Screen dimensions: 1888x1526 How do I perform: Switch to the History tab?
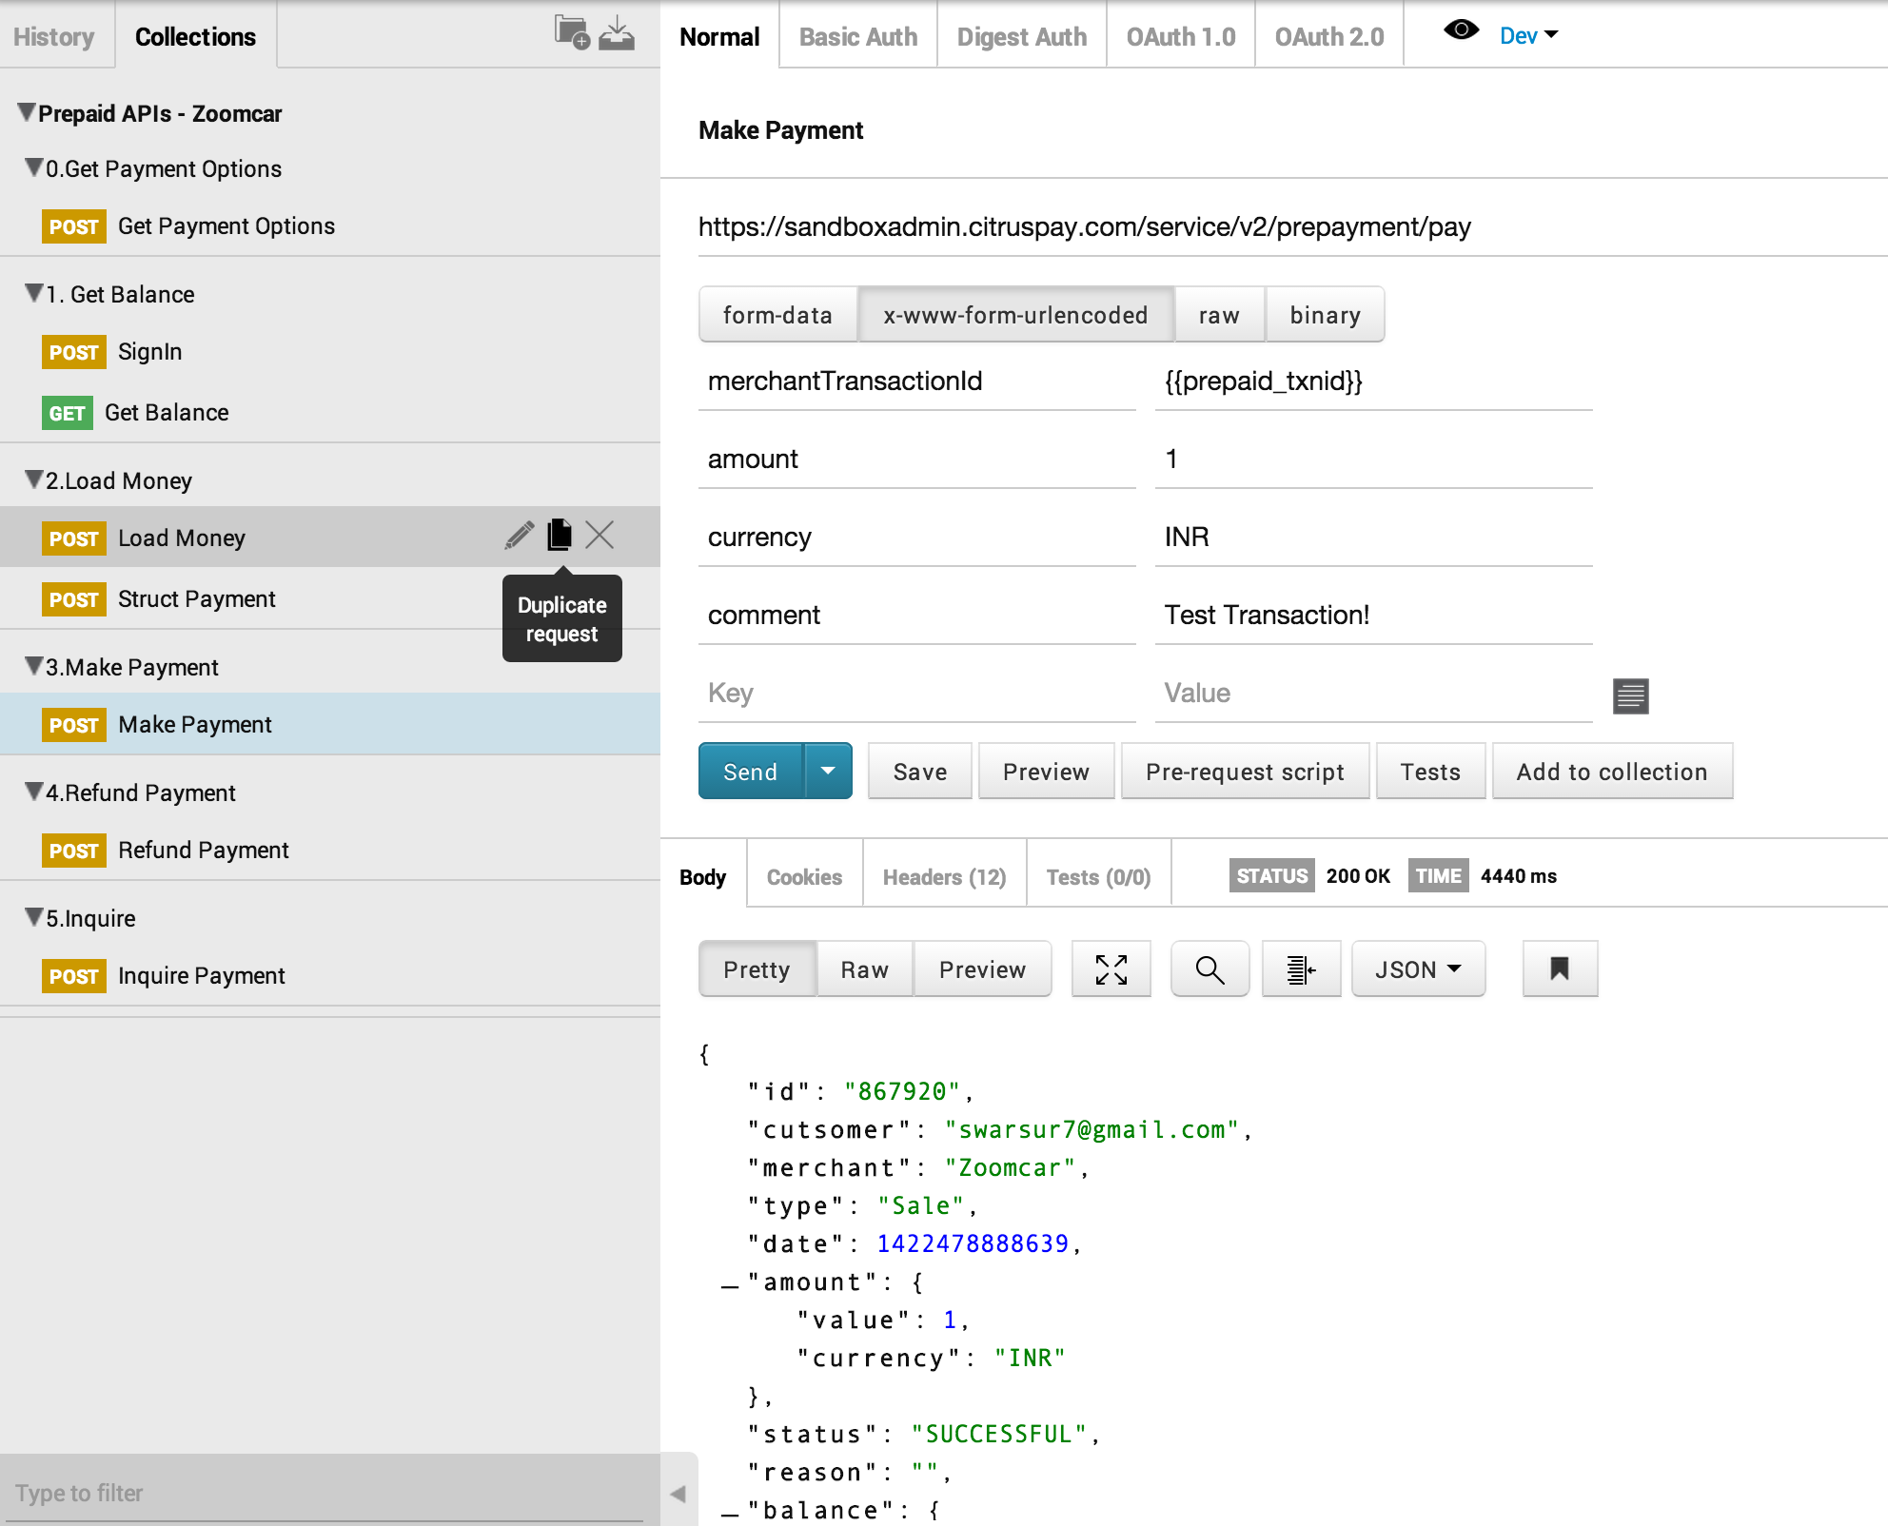coord(54,37)
